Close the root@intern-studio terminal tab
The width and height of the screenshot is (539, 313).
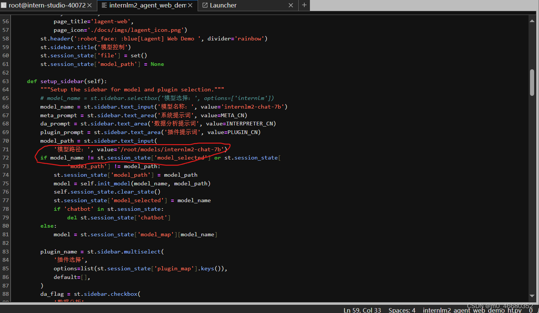(x=89, y=5)
